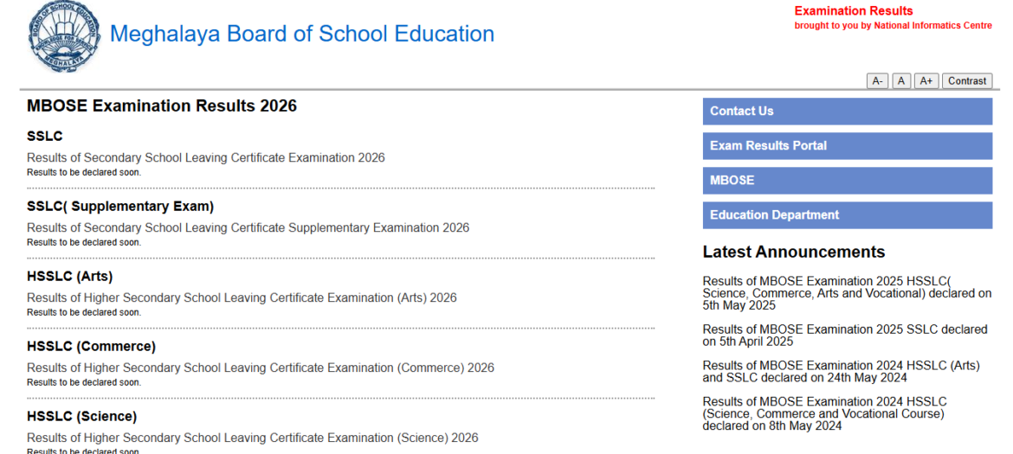Decrease font size with A- button

pyautogui.click(x=877, y=81)
